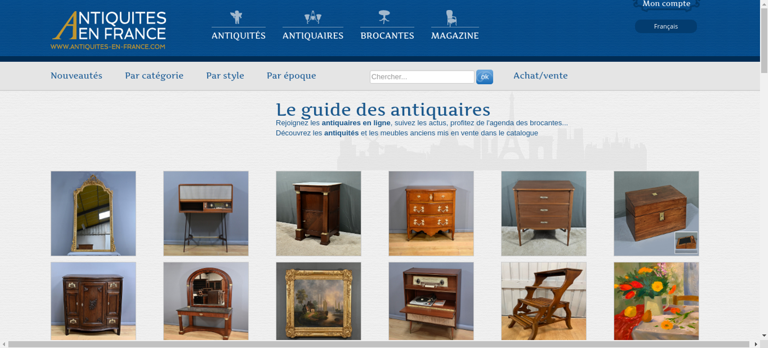Viewport: 768px width, 348px height.
Task: Open the Français language selector
Action: click(666, 26)
